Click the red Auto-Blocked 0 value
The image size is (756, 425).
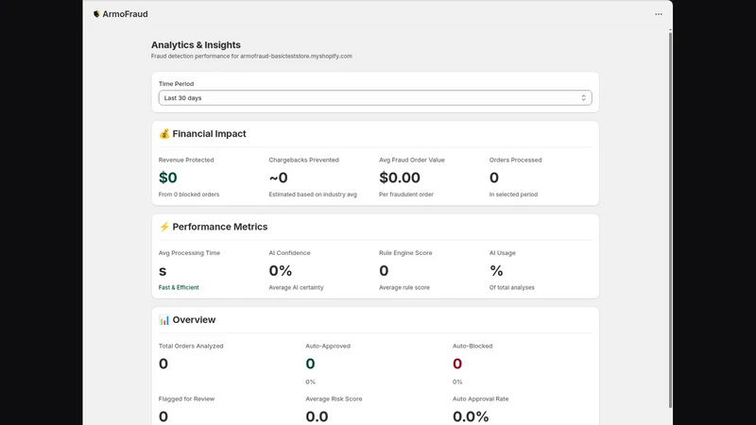tap(457, 364)
